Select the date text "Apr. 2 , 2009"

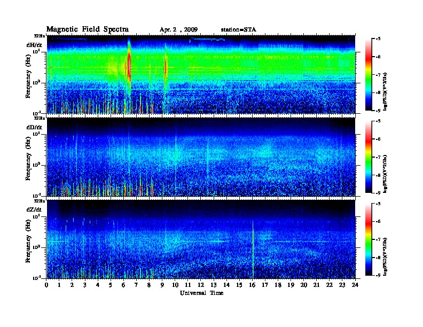[178, 30]
